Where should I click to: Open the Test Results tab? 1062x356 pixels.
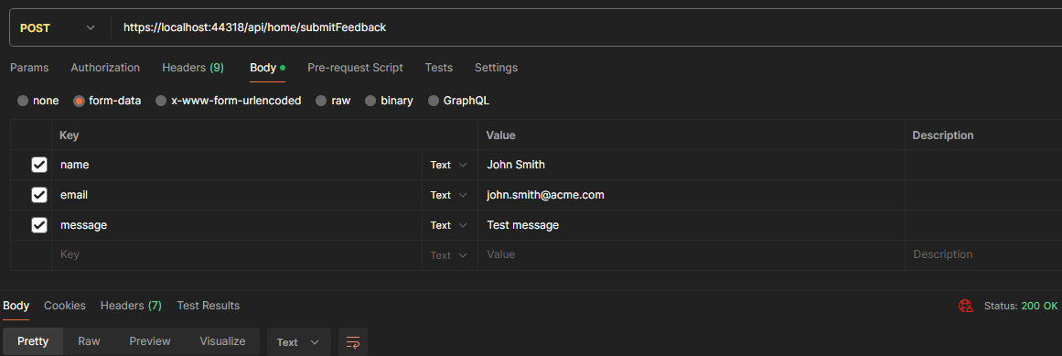(208, 306)
